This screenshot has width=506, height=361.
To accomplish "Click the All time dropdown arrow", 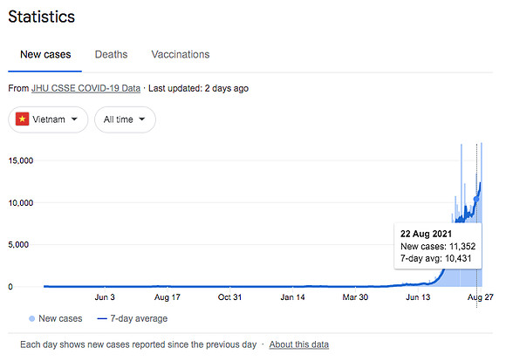I will pos(142,119).
